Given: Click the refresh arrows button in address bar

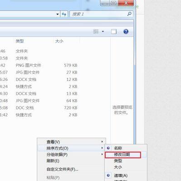Looking at the screenshot, I should pos(64,14).
